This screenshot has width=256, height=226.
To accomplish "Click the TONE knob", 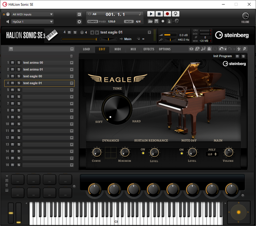I will click(117, 109).
